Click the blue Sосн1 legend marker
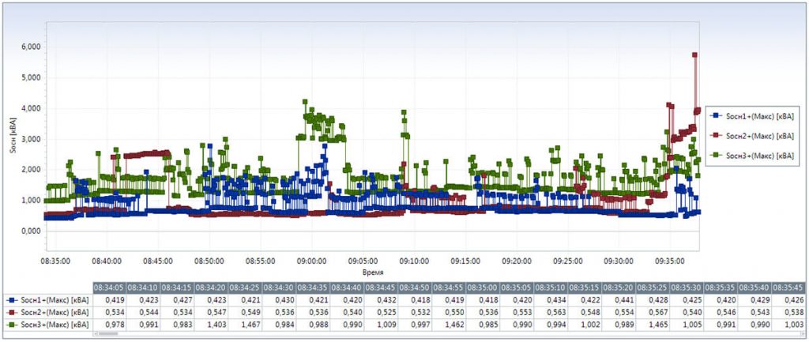 [715, 117]
